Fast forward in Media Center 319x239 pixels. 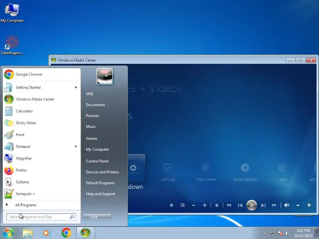click(274, 205)
